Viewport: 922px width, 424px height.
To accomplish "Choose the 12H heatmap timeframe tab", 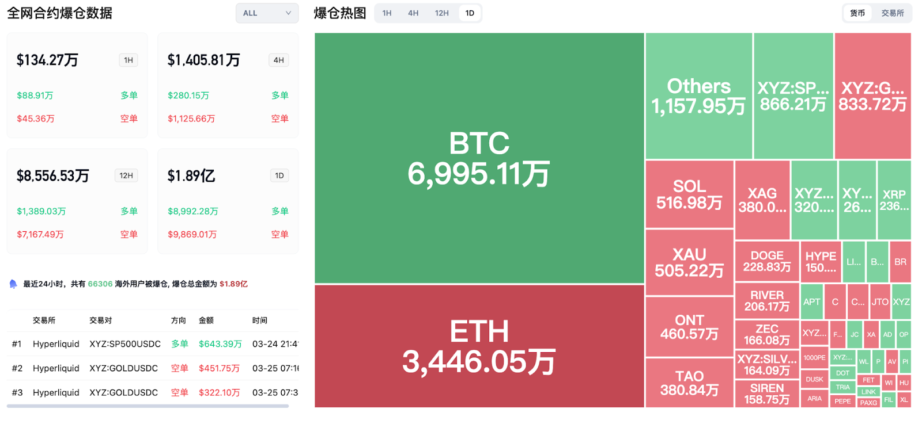I will click(x=441, y=13).
